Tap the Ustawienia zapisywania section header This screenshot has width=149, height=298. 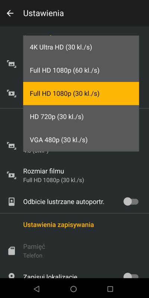pyautogui.click(x=58, y=225)
